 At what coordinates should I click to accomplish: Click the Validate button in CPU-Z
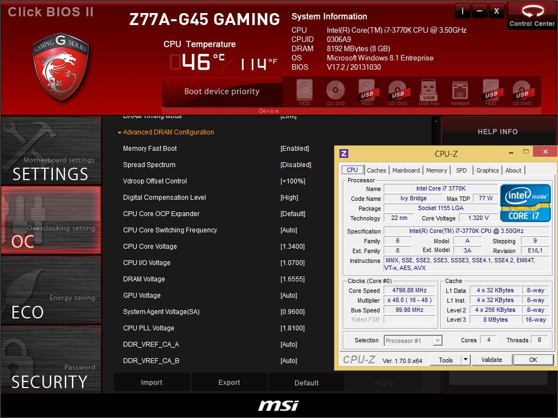492,360
